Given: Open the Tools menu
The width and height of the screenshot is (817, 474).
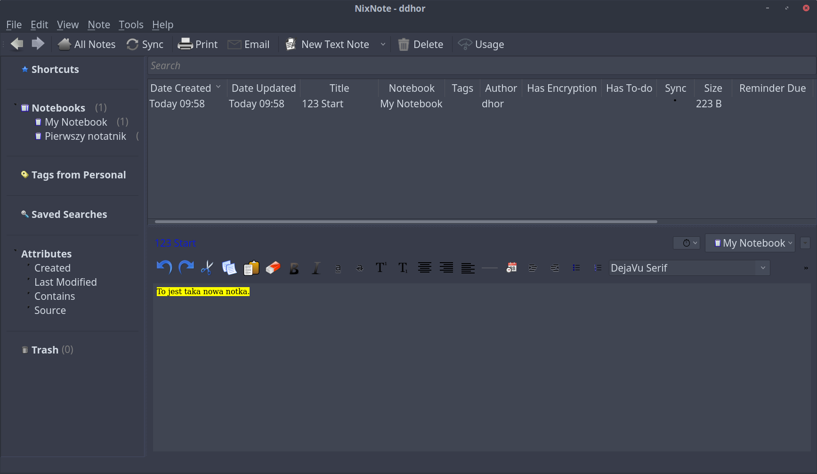Looking at the screenshot, I should [131, 24].
